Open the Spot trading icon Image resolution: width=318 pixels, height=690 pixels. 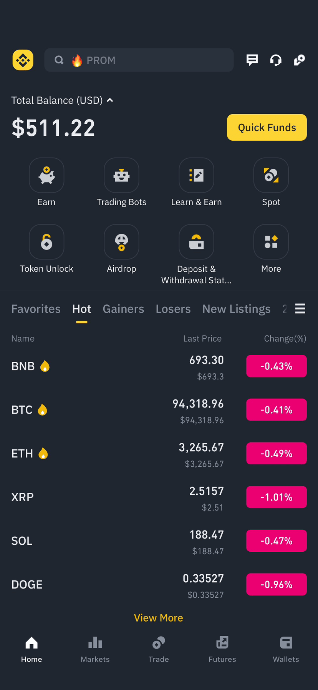click(x=271, y=175)
